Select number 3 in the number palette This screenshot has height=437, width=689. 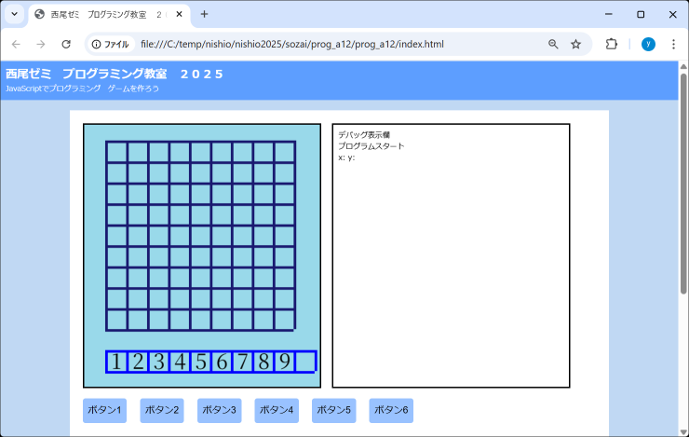click(x=158, y=362)
